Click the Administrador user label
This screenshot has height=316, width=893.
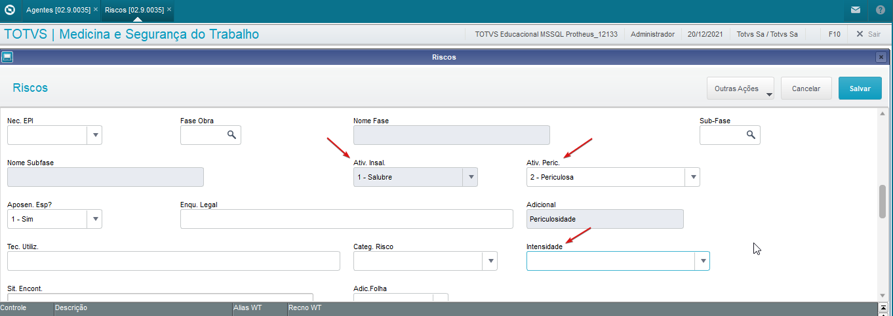pyautogui.click(x=652, y=33)
